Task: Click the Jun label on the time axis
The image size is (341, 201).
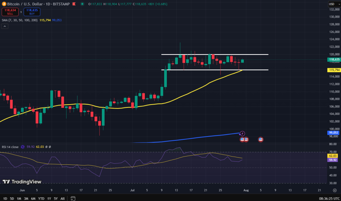Action: (x=22, y=190)
